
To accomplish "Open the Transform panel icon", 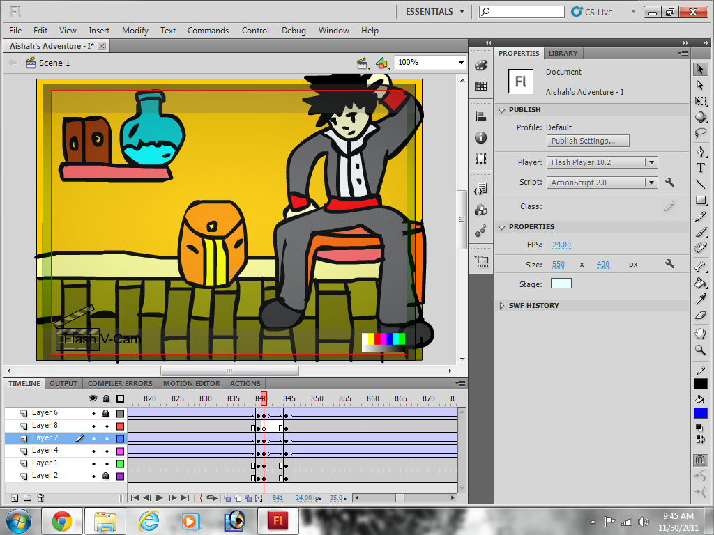I will (x=481, y=158).
